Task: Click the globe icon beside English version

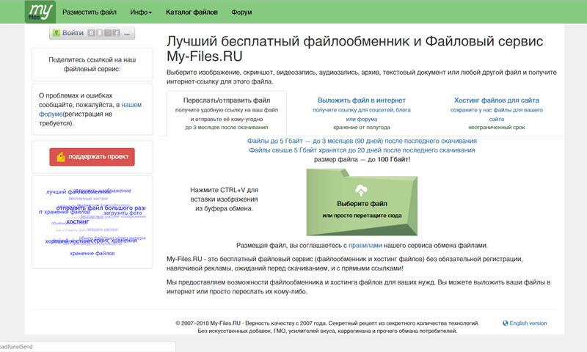Action: [505, 323]
